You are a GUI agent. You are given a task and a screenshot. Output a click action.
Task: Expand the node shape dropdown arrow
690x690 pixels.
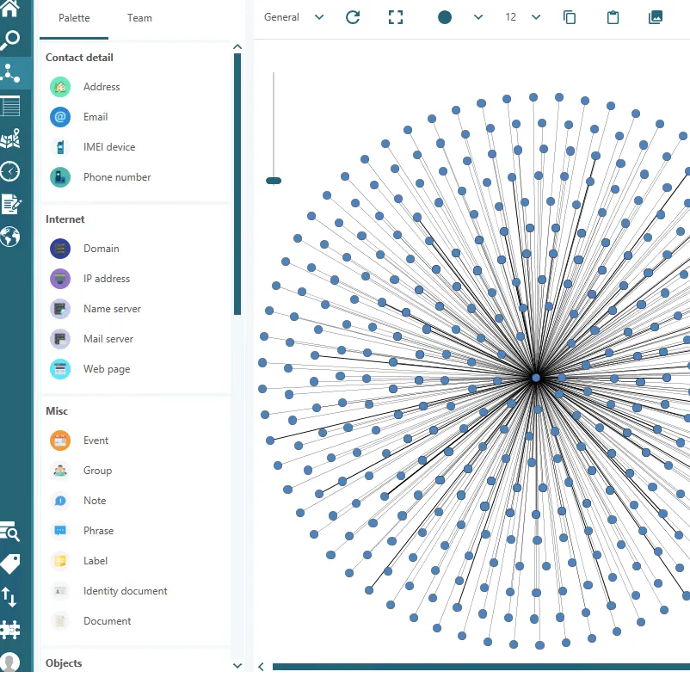478,17
